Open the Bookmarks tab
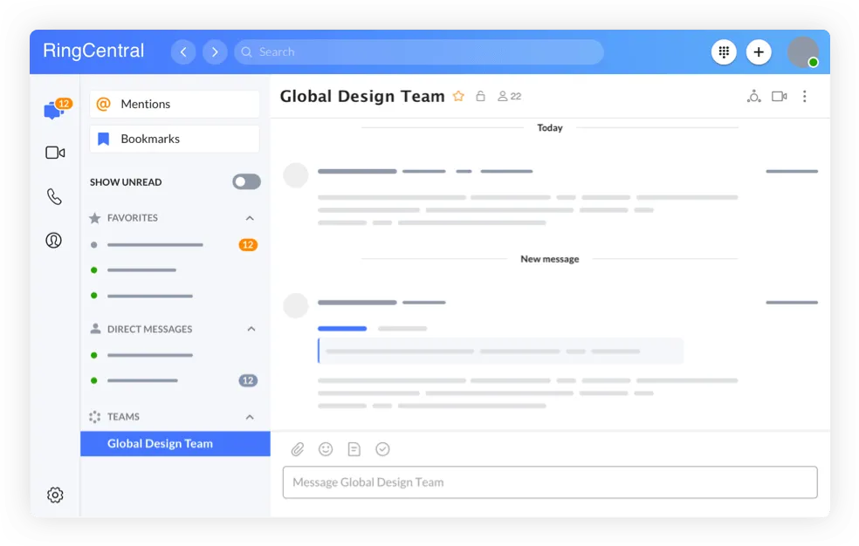This screenshot has width=859, height=546. (175, 139)
